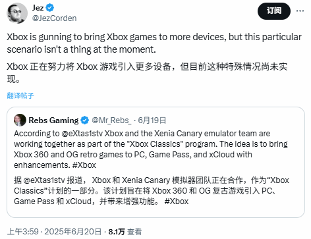Open the Rebs Gaming display name

(53, 120)
